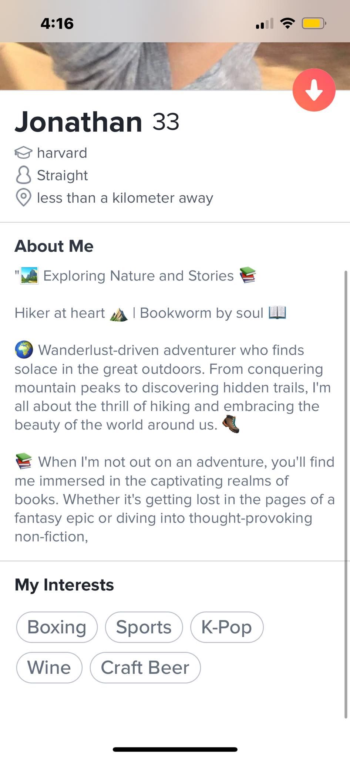Click the mountain emoji next to Hiker
Screen dimensions: 350x759
pyautogui.click(x=118, y=313)
